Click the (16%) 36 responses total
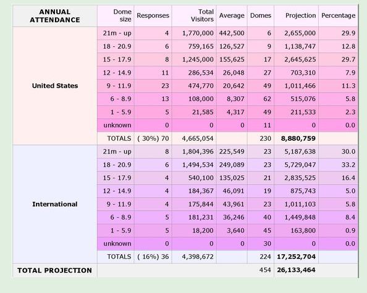 [153, 257]
